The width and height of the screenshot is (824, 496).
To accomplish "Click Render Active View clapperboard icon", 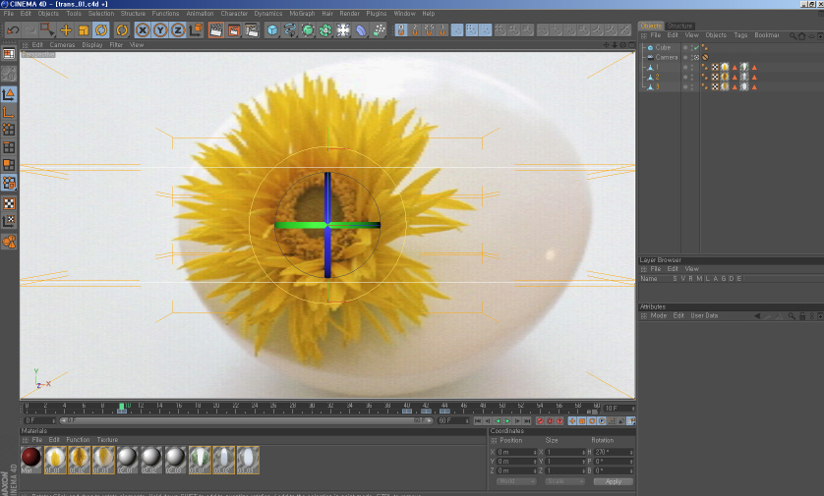I will [x=215, y=30].
